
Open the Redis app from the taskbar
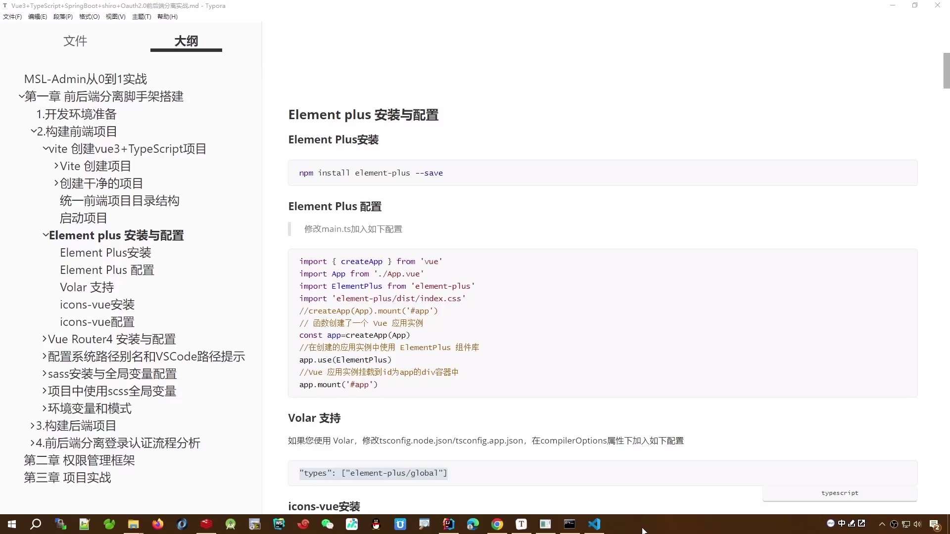pos(206,524)
